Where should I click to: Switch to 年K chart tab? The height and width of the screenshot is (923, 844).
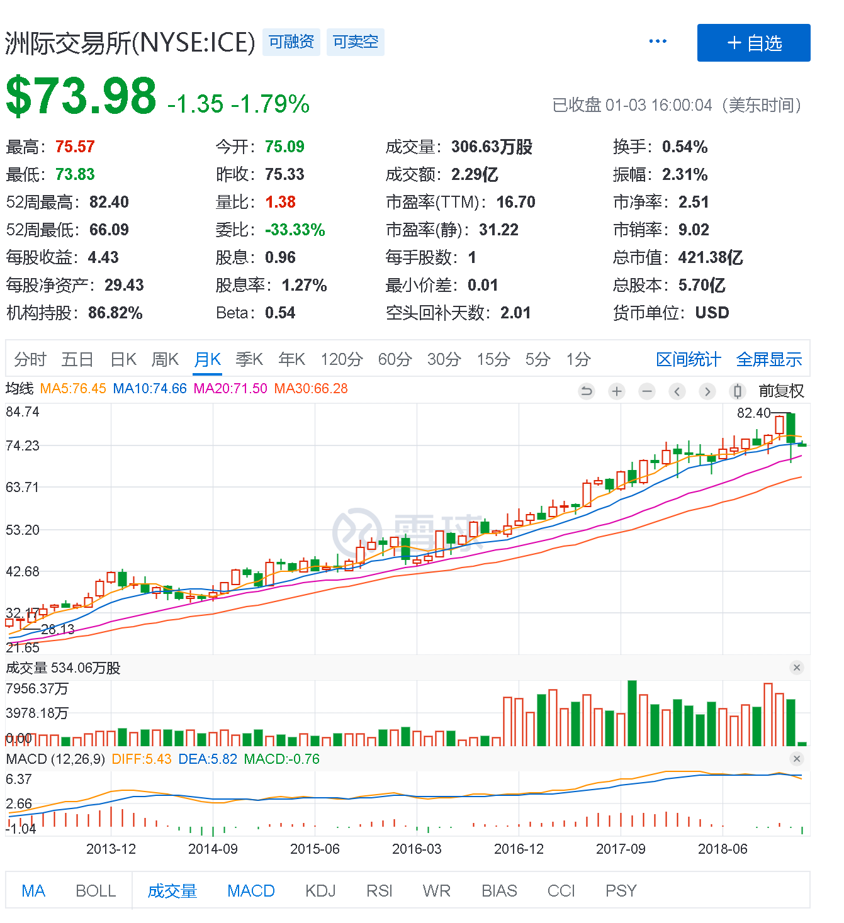292,359
